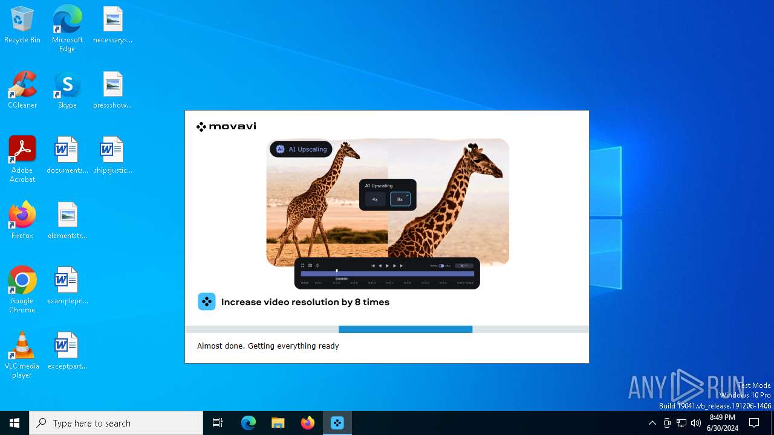Open VLC media player shortcut

coord(22,355)
